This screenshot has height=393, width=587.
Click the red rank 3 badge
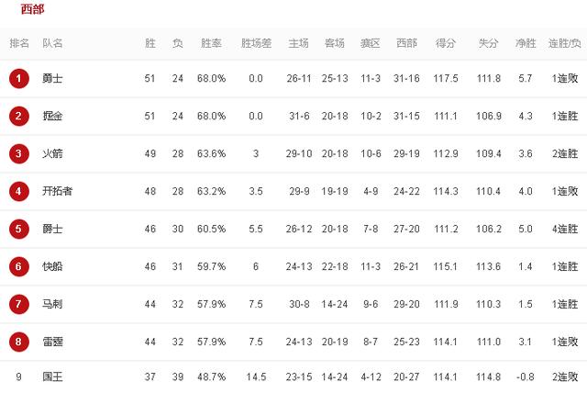[18, 153]
